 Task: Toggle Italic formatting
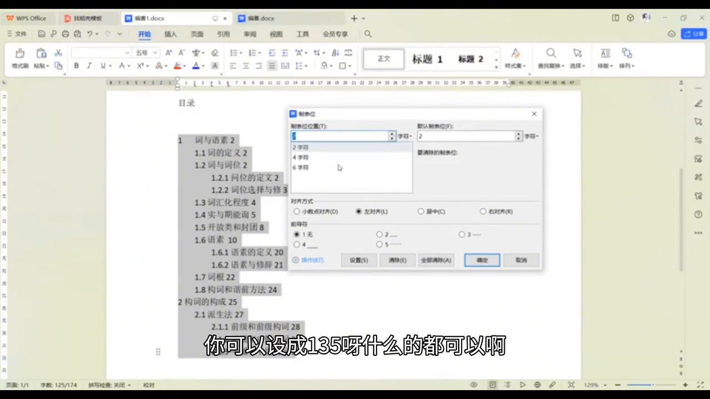[89, 65]
